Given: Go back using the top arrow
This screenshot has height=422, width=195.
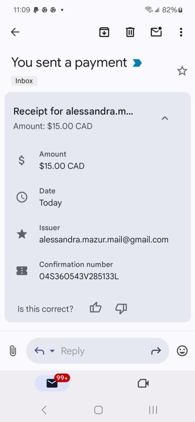Looking at the screenshot, I should click(x=15, y=32).
